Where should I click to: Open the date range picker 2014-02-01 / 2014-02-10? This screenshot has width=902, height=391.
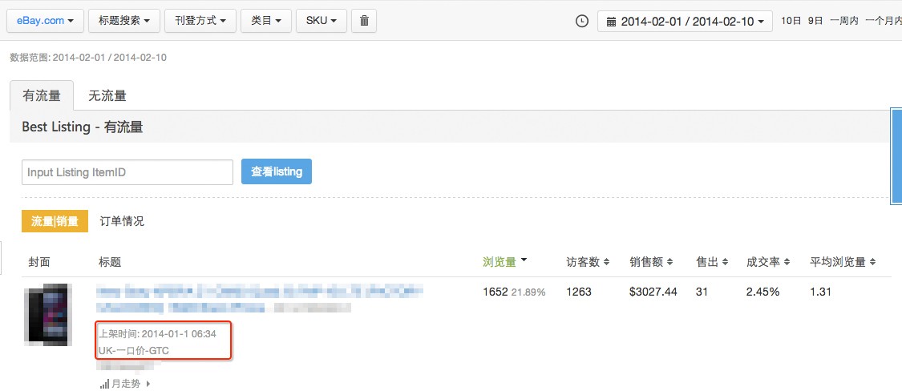pos(685,22)
